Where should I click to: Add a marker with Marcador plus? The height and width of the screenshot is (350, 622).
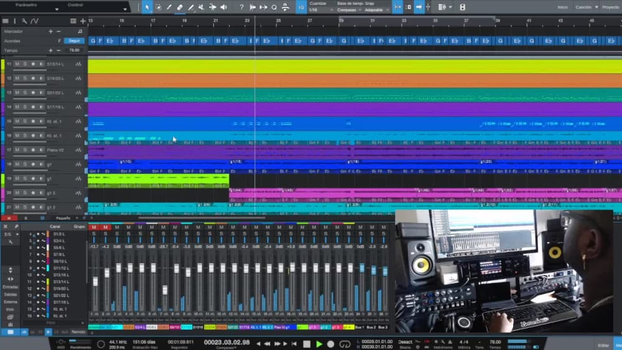point(50,31)
